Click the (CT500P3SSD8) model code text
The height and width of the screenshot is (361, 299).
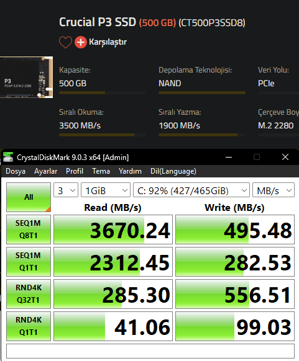pyautogui.click(x=212, y=23)
